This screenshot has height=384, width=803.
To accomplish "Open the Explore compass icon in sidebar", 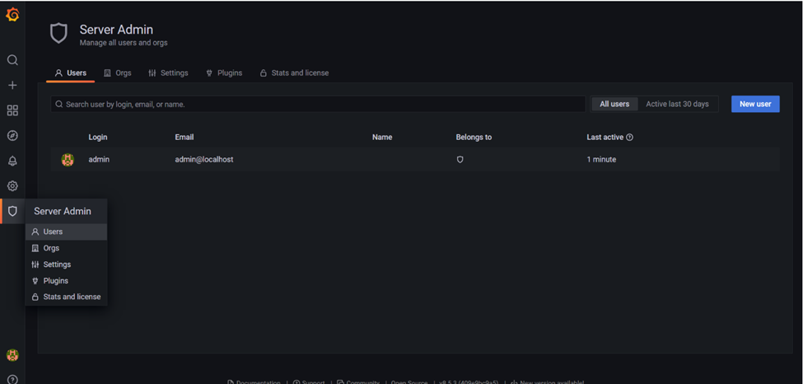I will pos(13,135).
